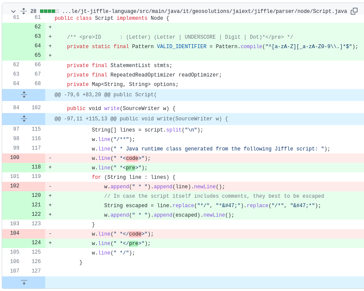
Task: Select removed line number 102
Action: point(15,186)
